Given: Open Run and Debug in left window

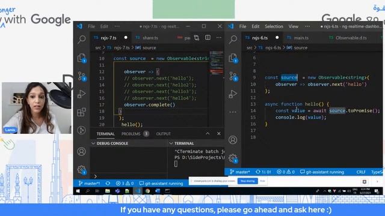Looking at the screenshot, I should pyautogui.click(x=82, y=94).
